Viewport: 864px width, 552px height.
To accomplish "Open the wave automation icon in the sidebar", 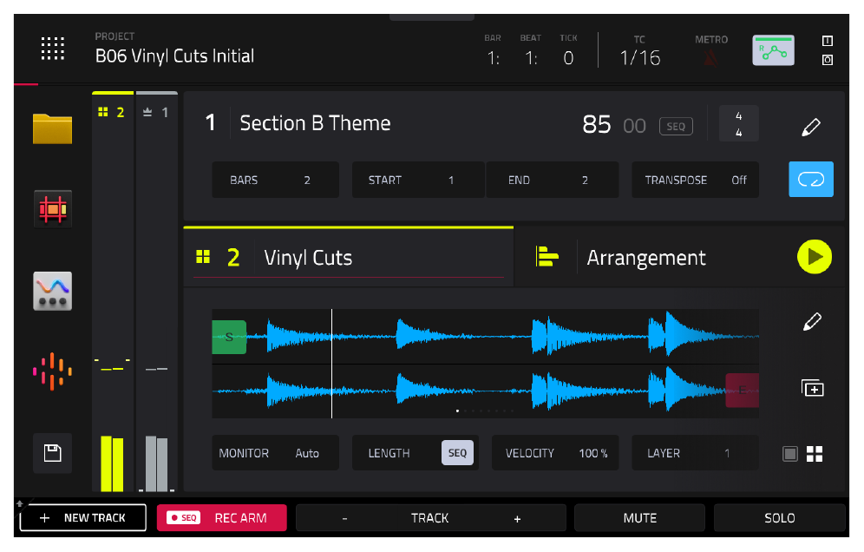I will [52, 291].
